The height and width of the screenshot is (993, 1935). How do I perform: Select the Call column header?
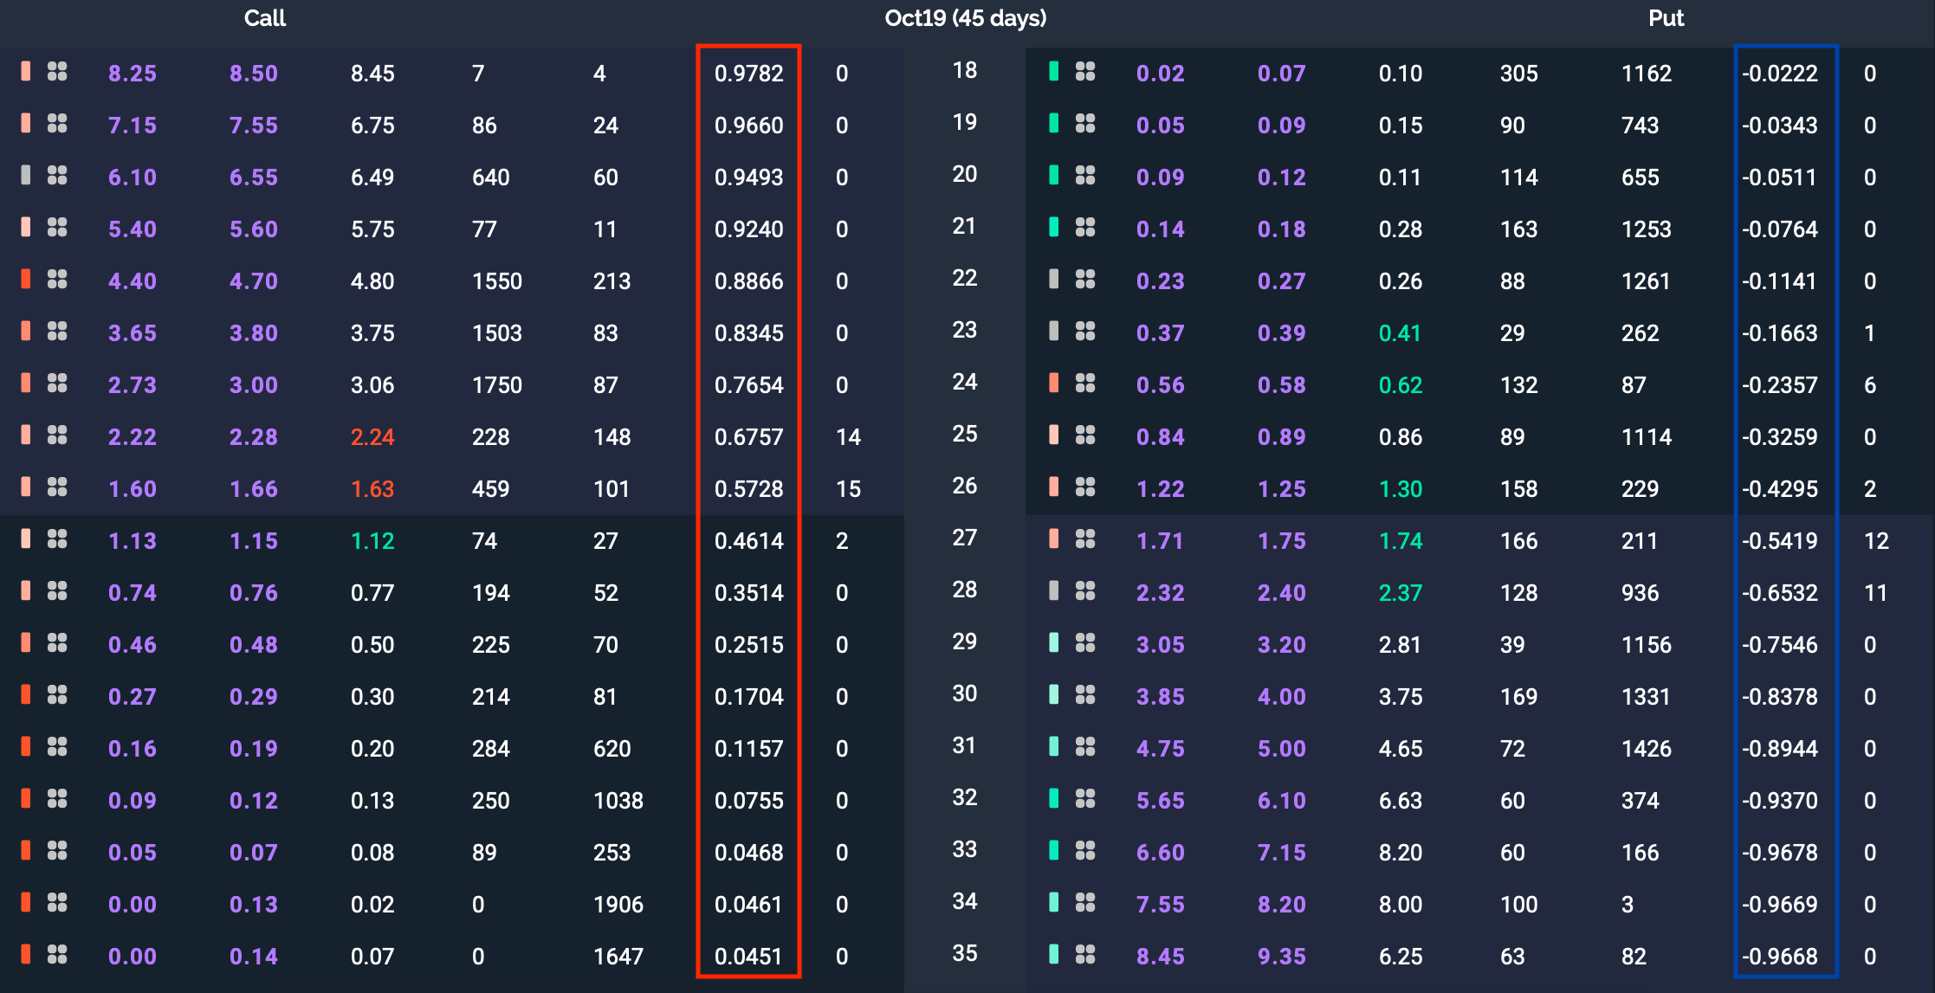point(265,17)
